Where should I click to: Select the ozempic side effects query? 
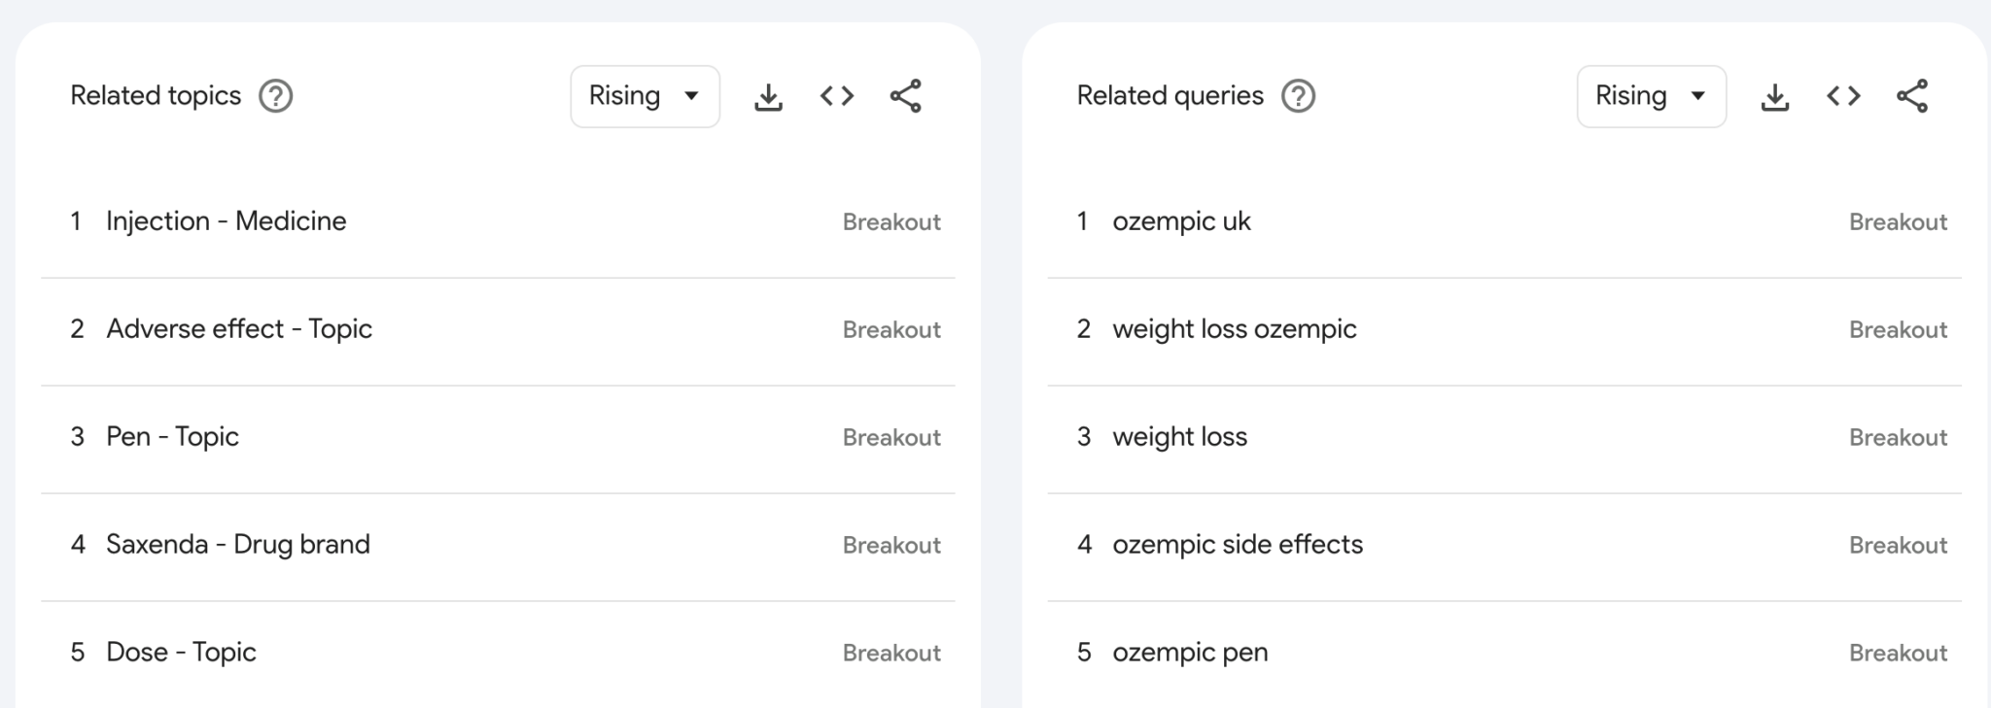(1239, 545)
